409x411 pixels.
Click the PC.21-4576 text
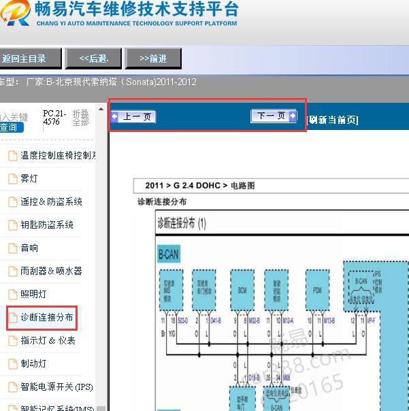click(54, 118)
